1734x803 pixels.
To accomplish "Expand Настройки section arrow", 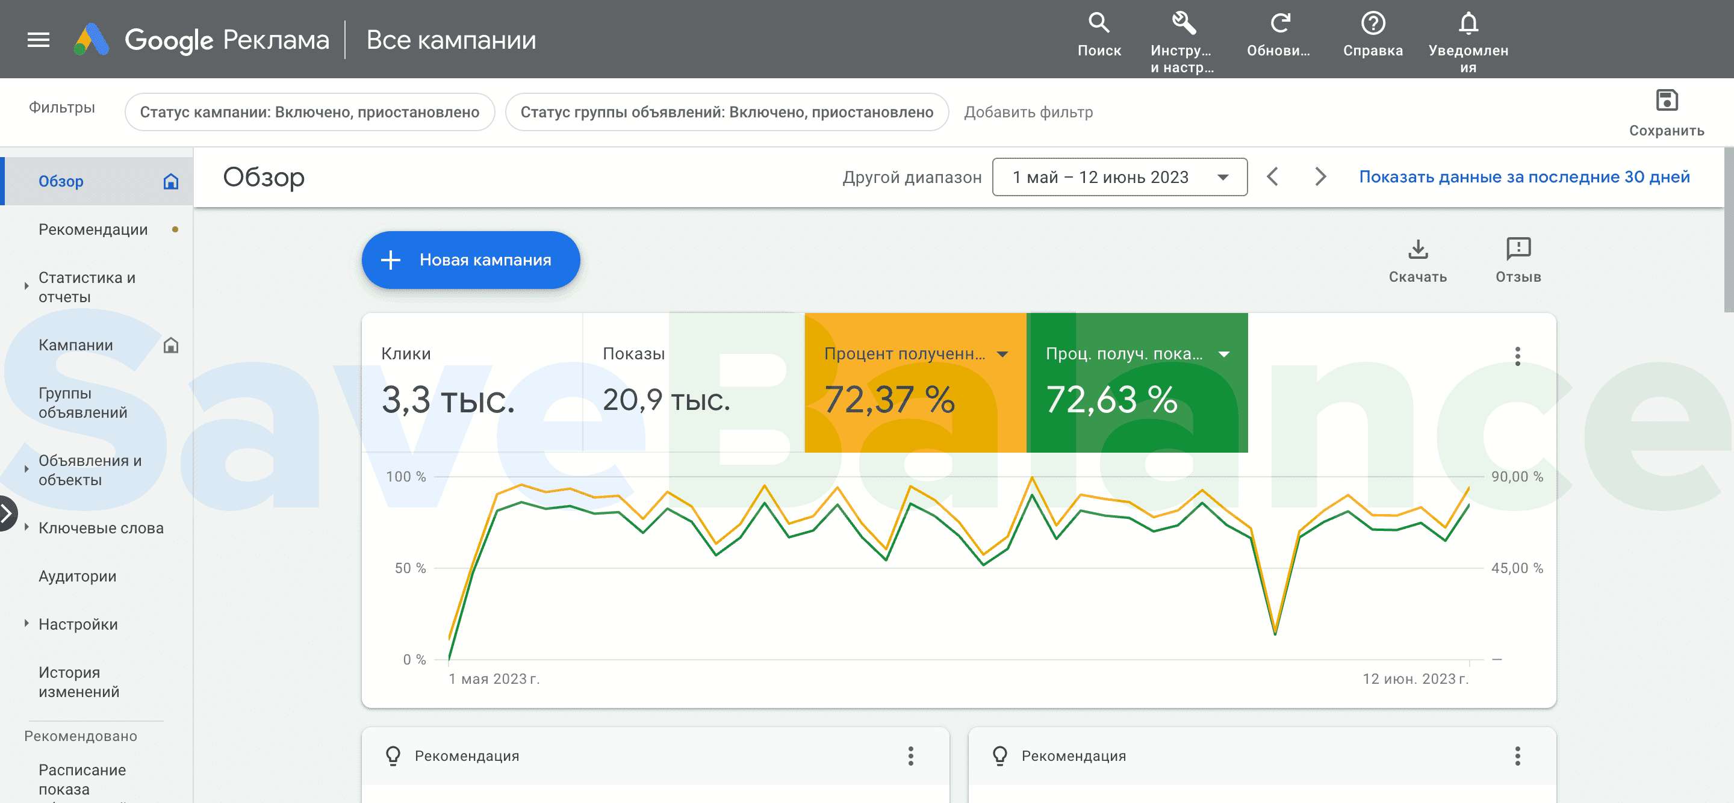I will [26, 623].
